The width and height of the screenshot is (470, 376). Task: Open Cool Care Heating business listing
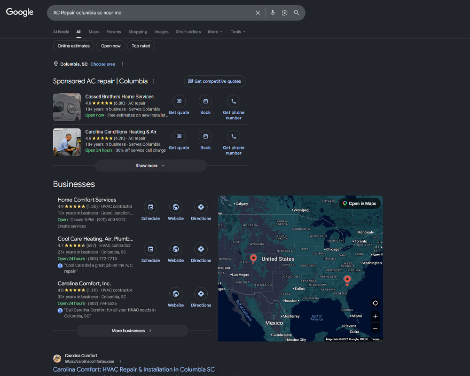[x=95, y=239]
